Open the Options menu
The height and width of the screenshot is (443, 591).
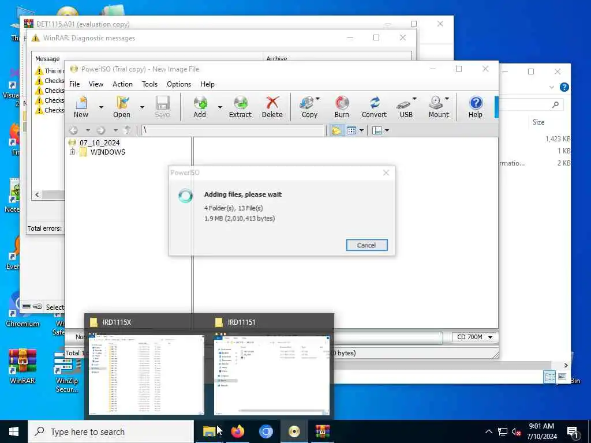179,84
